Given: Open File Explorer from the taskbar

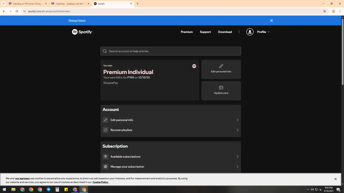Looking at the screenshot, I should pyautogui.click(x=13, y=190).
